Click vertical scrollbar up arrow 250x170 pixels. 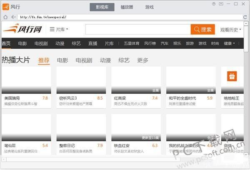point(246,24)
